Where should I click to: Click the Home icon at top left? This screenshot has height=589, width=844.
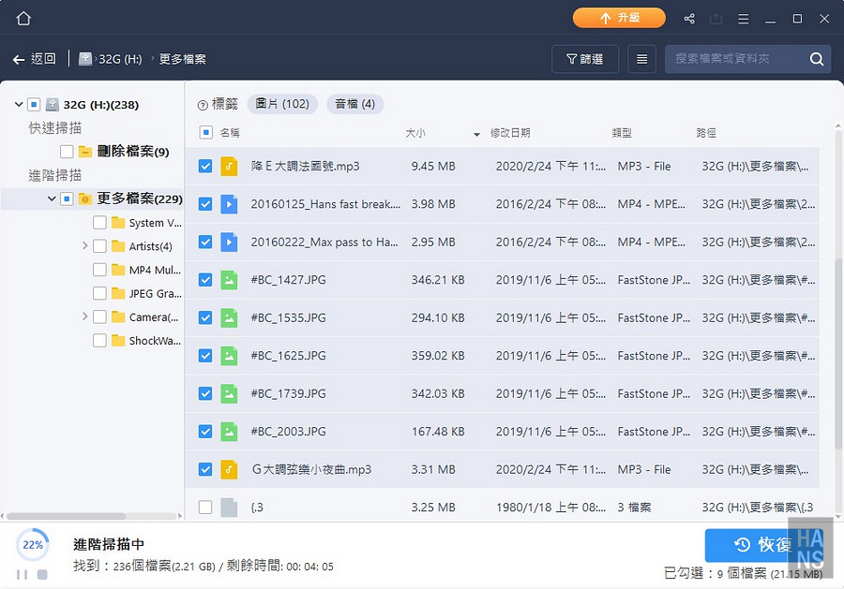(x=23, y=17)
